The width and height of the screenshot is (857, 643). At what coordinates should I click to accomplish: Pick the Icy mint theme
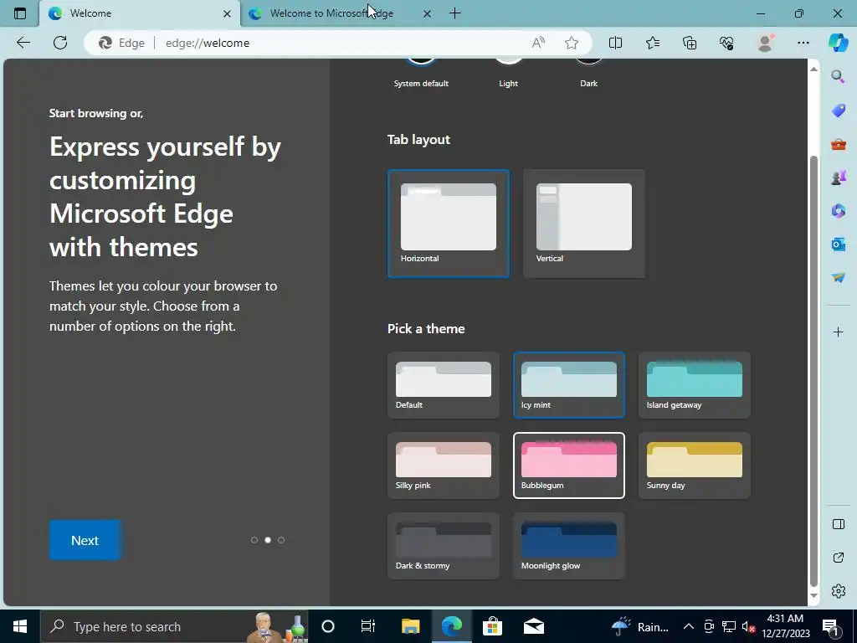click(x=569, y=385)
